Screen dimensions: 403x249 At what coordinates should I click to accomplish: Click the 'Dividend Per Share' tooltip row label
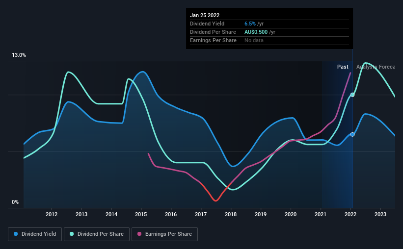(213, 32)
